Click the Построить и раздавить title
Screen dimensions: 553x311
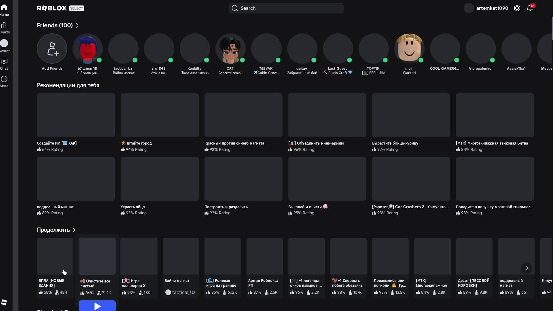click(x=226, y=207)
